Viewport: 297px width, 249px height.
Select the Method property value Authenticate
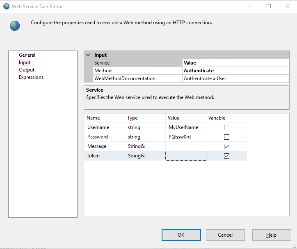(x=235, y=71)
